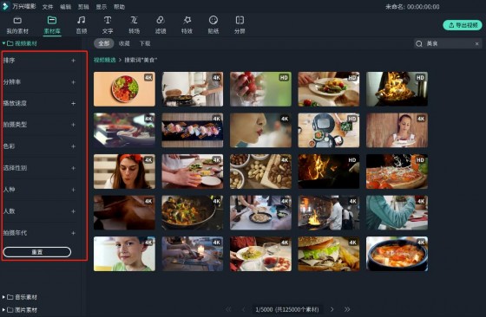
Task: Expand the 拍摄年代 filter
Action: pyautogui.click(x=73, y=233)
